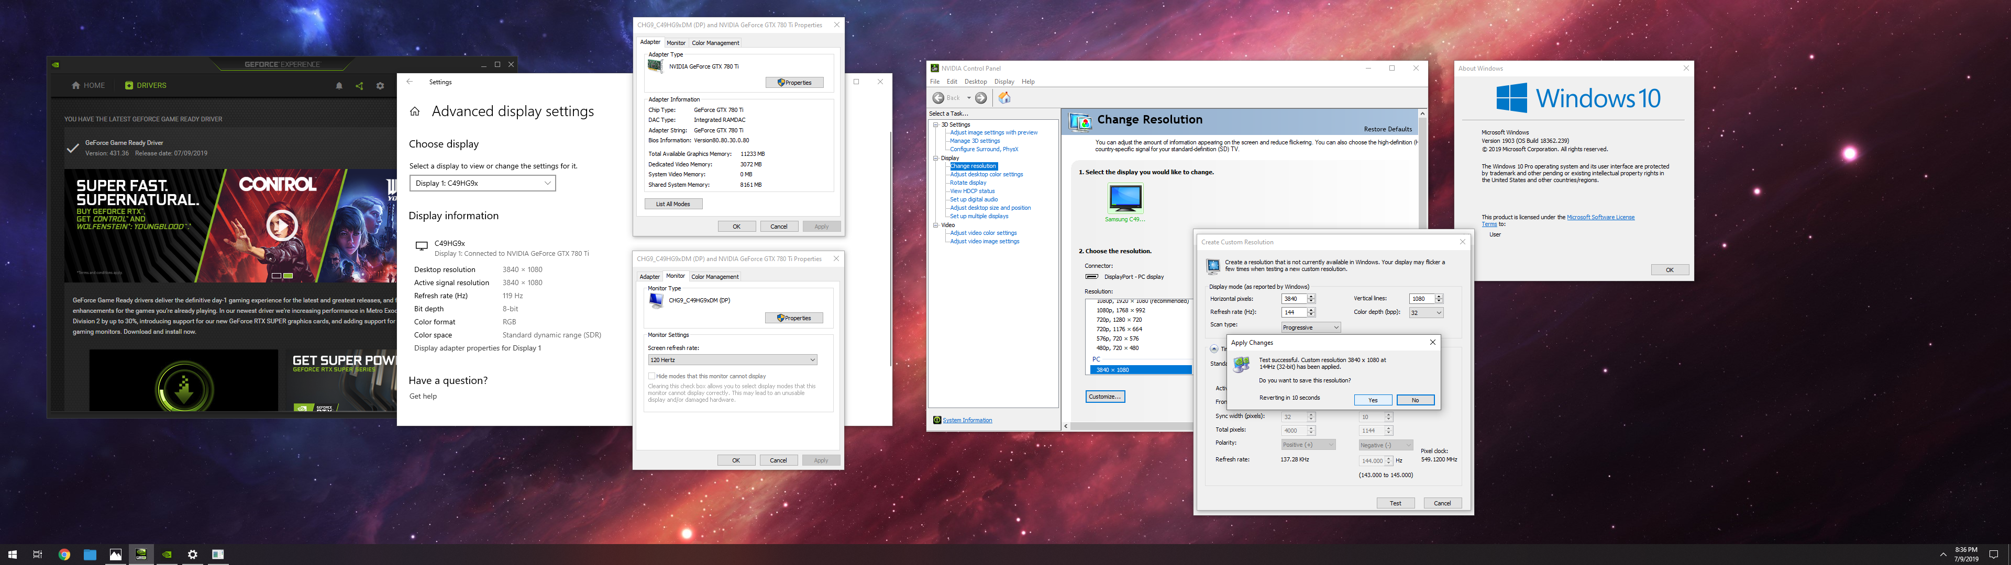Click the HOME tab in GeForce Experience
This screenshot has height=565, width=2011.
tap(88, 86)
